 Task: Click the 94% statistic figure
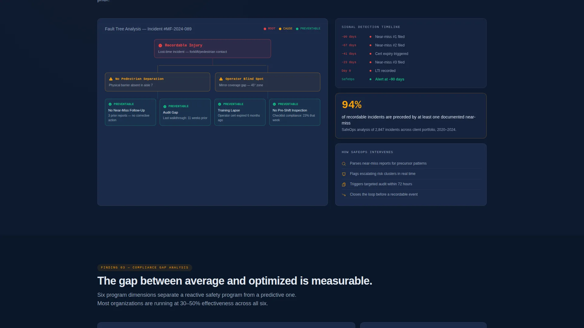(352, 105)
